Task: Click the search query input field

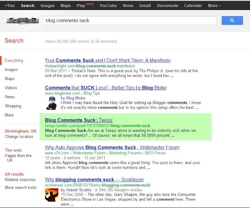Action: 129,20
